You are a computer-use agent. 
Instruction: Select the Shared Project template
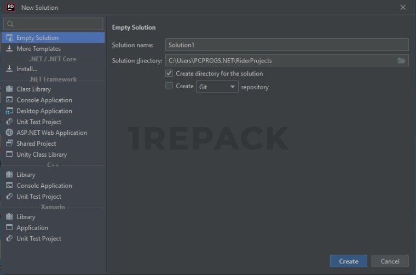tap(36, 144)
